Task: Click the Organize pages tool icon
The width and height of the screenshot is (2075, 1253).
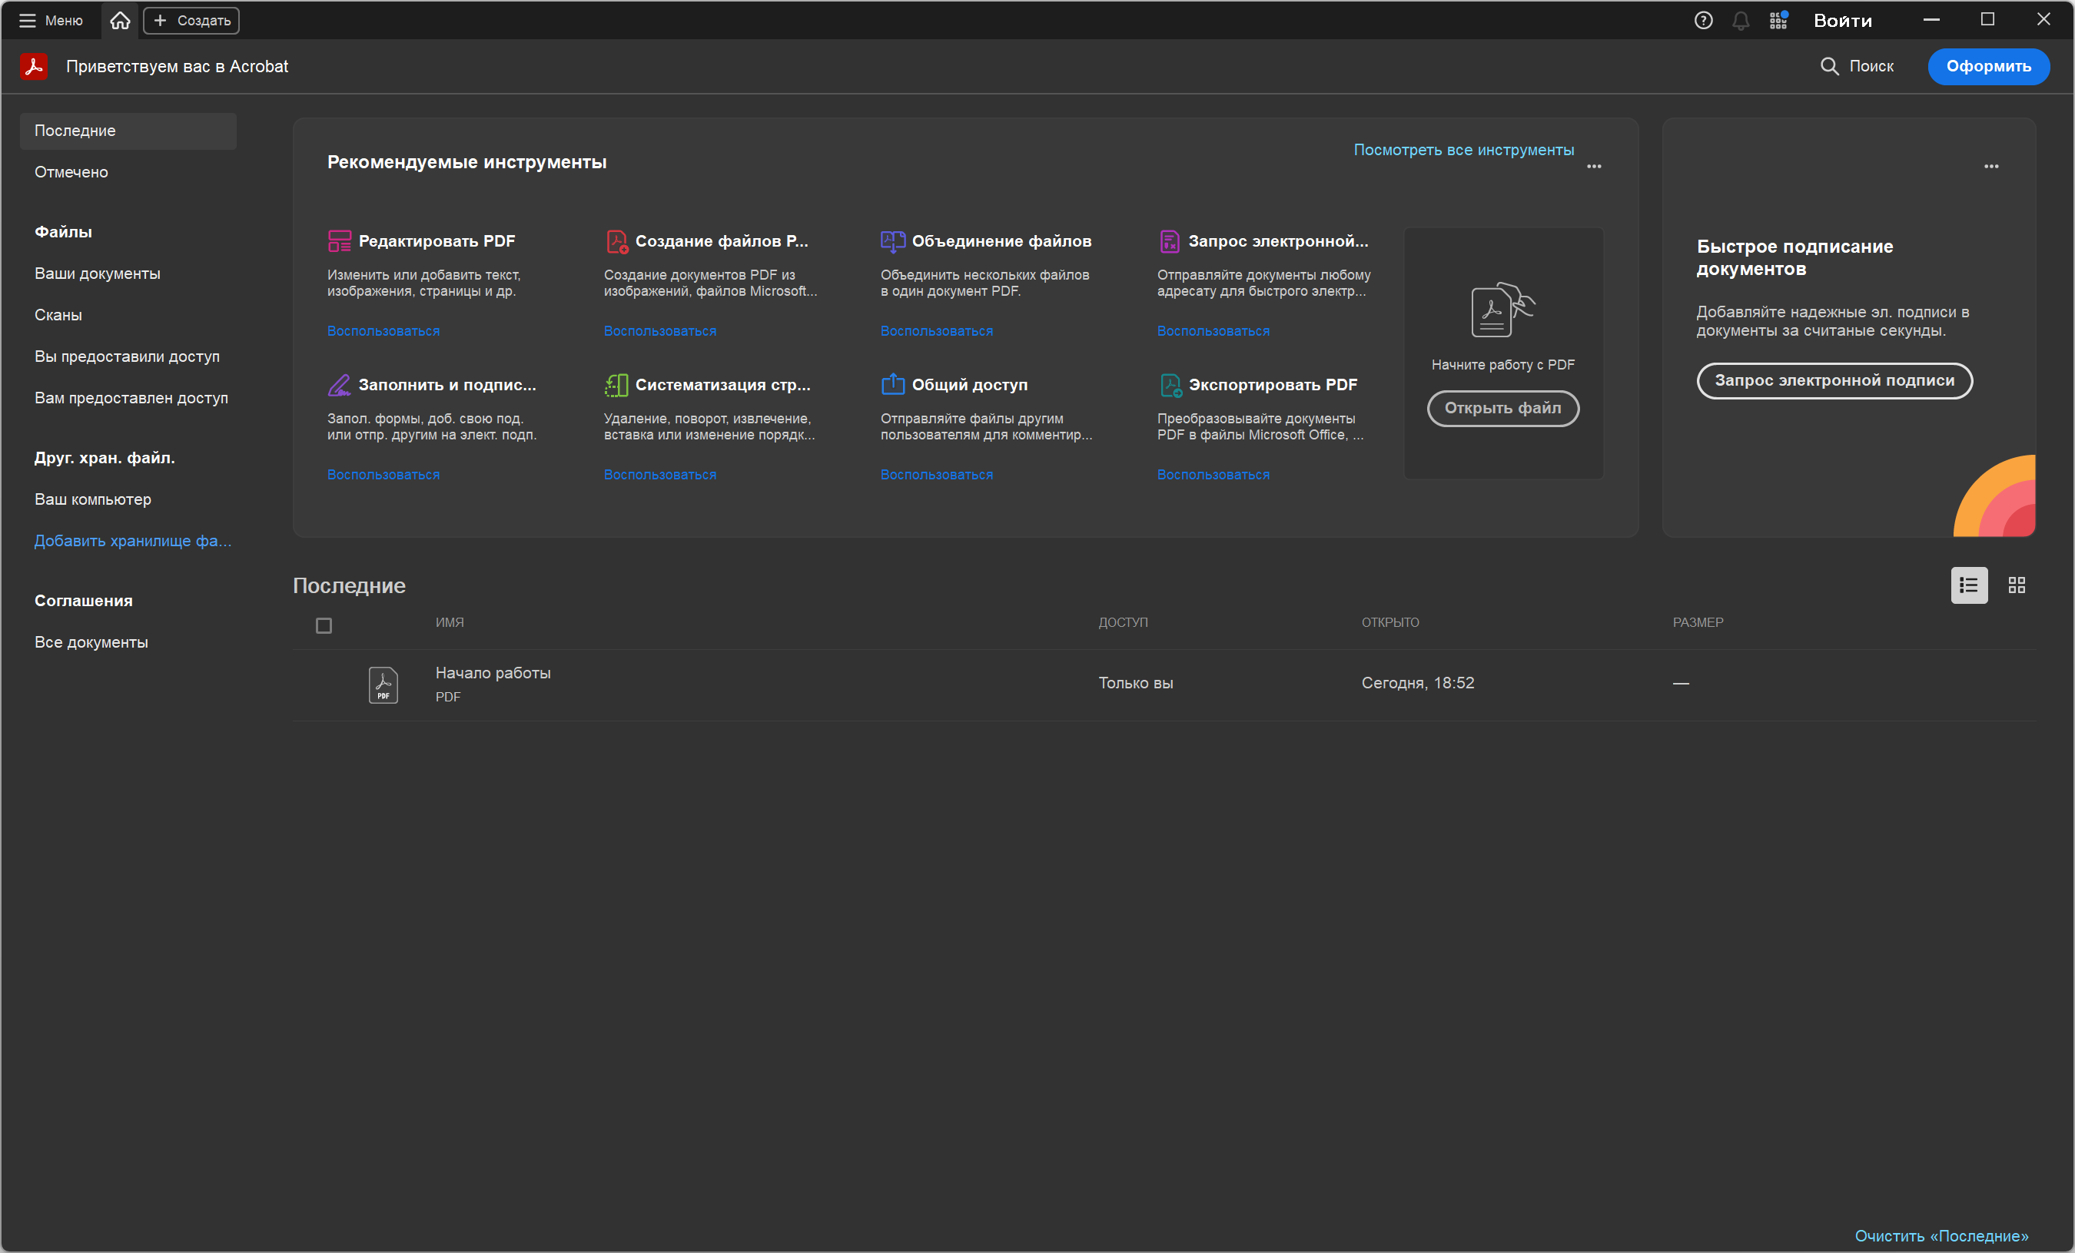Action: pyautogui.click(x=616, y=385)
